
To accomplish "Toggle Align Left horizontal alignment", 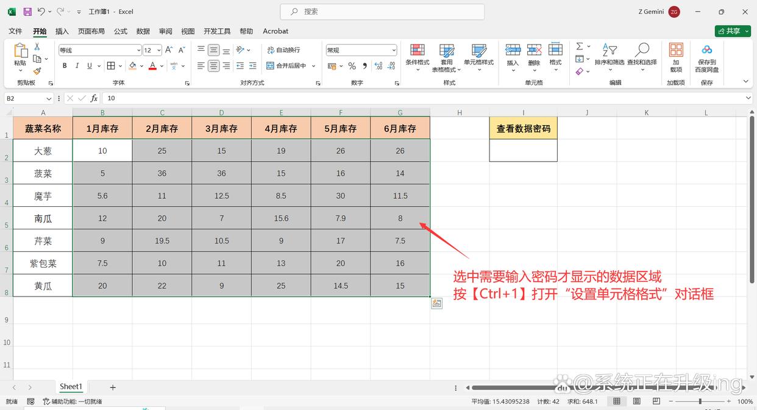I will tap(201, 66).
